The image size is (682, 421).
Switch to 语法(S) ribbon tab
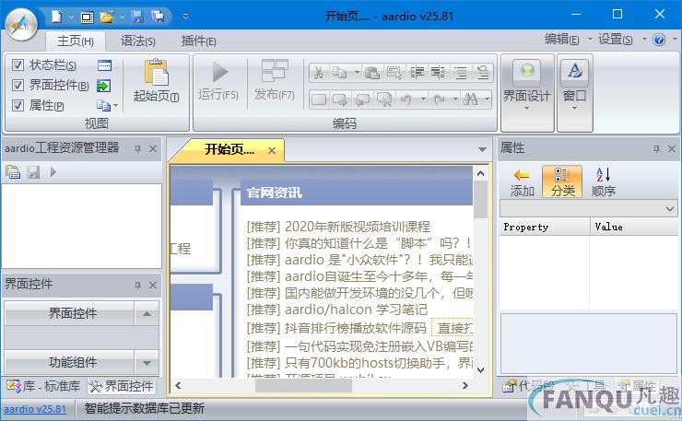(138, 41)
